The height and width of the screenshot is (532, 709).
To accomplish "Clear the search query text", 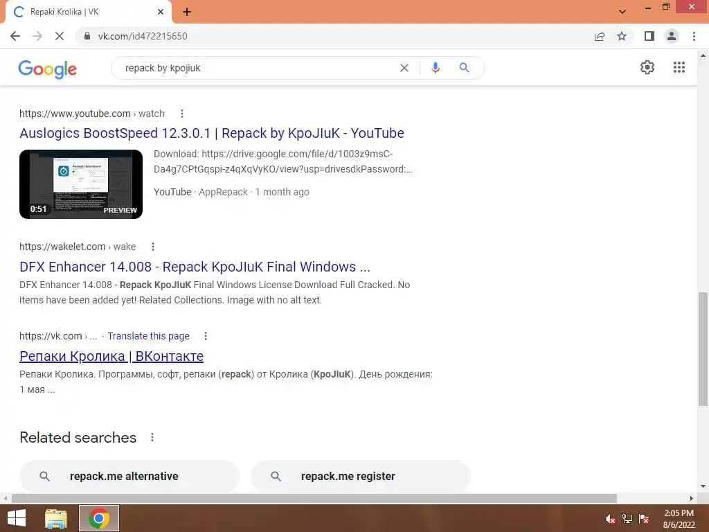I will point(404,68).
